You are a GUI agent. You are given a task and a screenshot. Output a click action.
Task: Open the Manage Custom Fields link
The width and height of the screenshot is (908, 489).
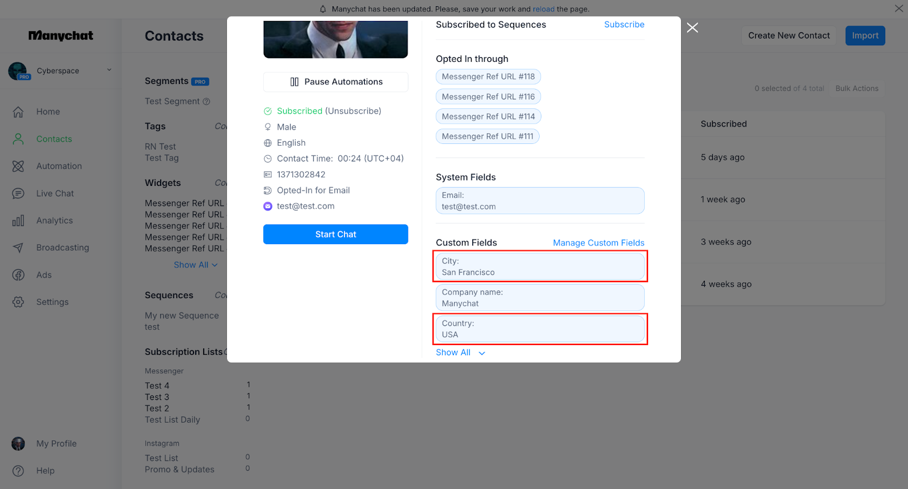[x=598, y=243]
